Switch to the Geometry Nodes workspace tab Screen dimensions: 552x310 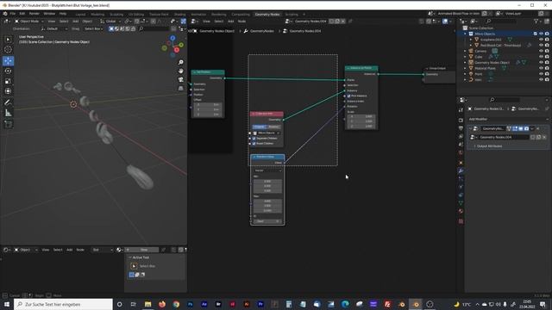pos(267,15)
